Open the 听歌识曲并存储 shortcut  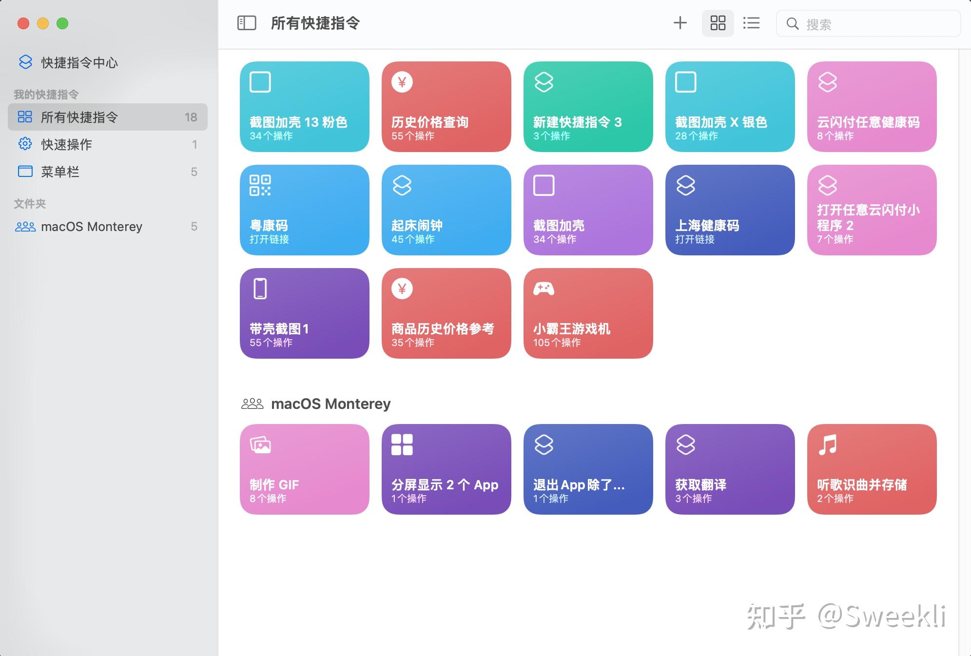coord(872,468)
